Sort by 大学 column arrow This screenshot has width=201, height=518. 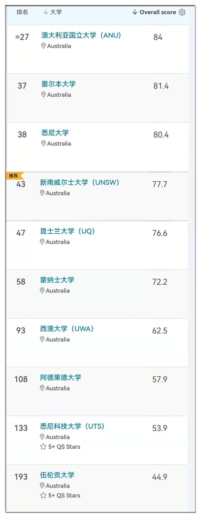pos(46,12)
